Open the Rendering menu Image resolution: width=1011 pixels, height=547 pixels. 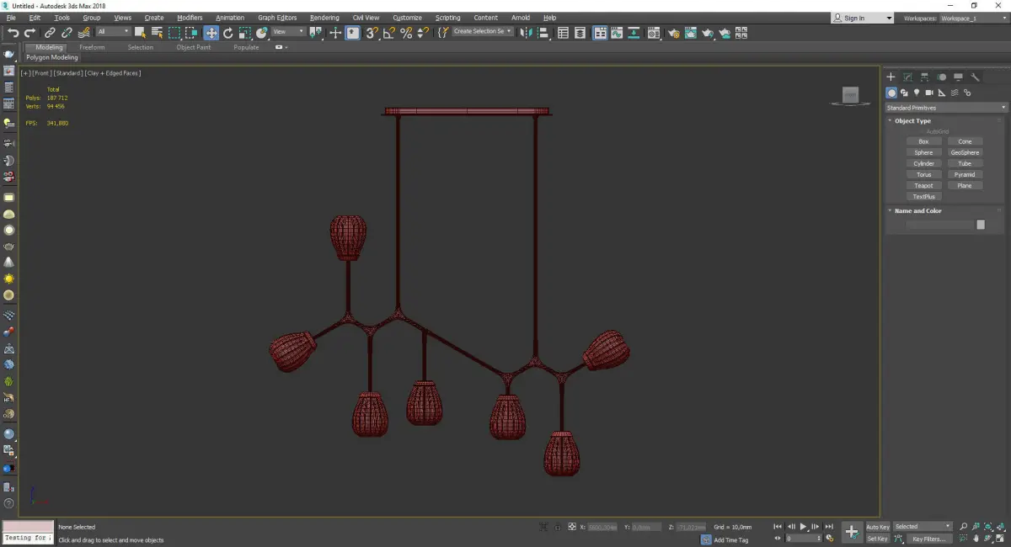point(324,18)
